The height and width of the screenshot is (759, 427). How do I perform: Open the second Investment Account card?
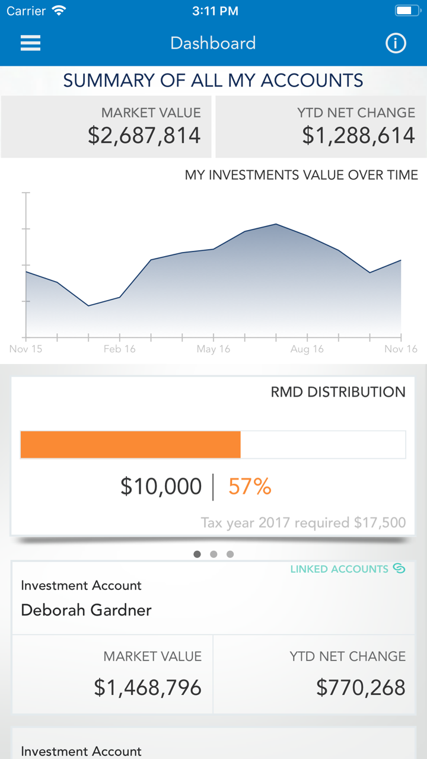pyautogui.click(x=81, y=751)
